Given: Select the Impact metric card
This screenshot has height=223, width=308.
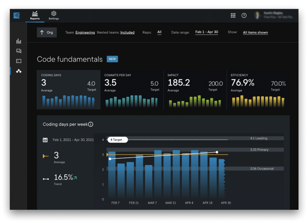Looking at the screenshot, I should click(x=195, y=90).
